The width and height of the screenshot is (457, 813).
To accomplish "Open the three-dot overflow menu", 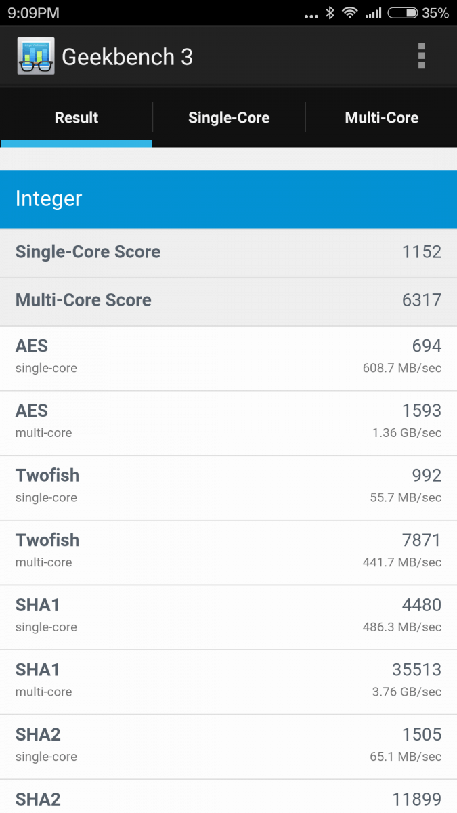I will pos(421,56).
